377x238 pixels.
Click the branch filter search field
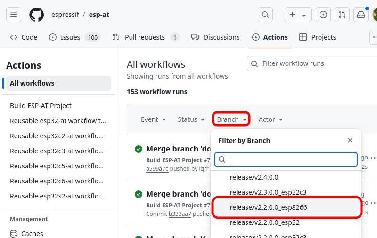[x=292, y=159]
